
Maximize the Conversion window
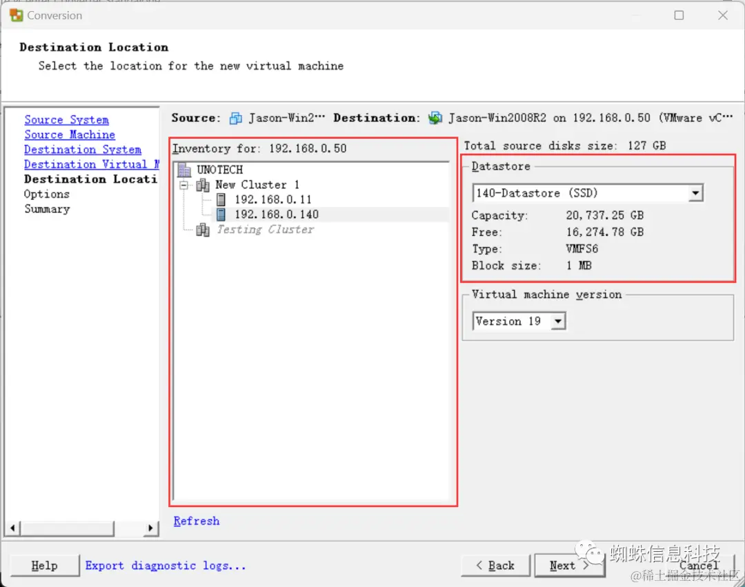tap(679, 16)
